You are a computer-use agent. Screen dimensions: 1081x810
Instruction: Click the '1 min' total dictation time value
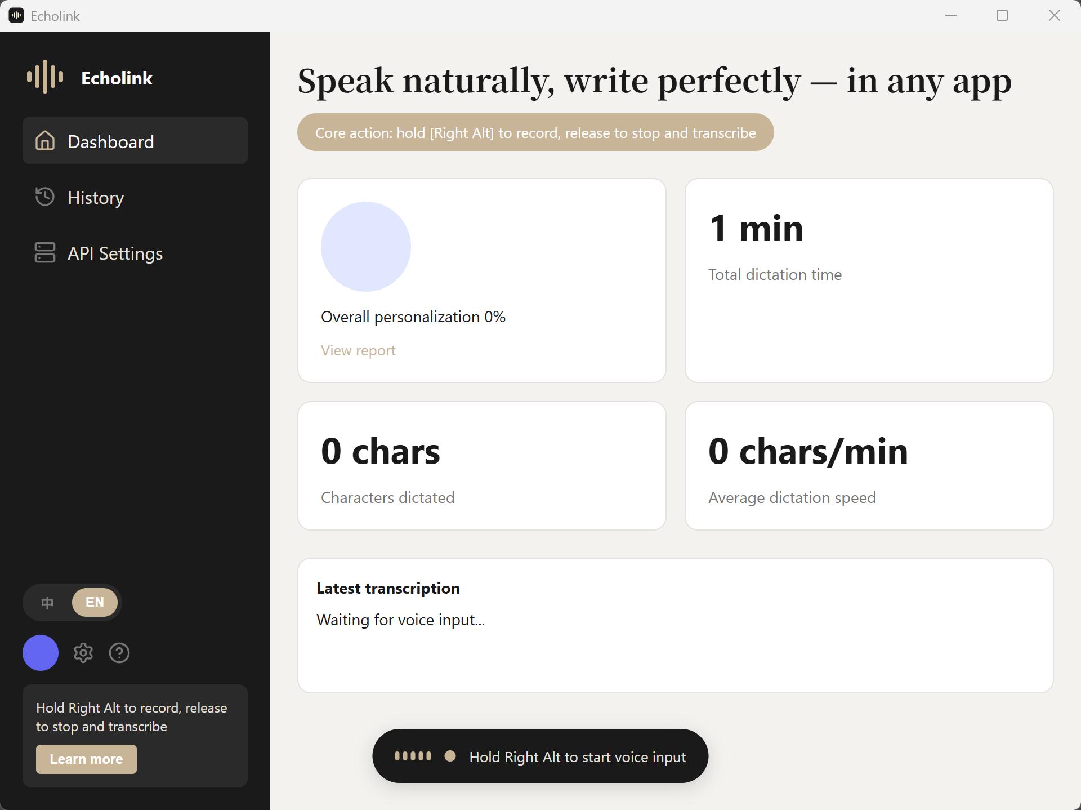click(x=756, y=228)
